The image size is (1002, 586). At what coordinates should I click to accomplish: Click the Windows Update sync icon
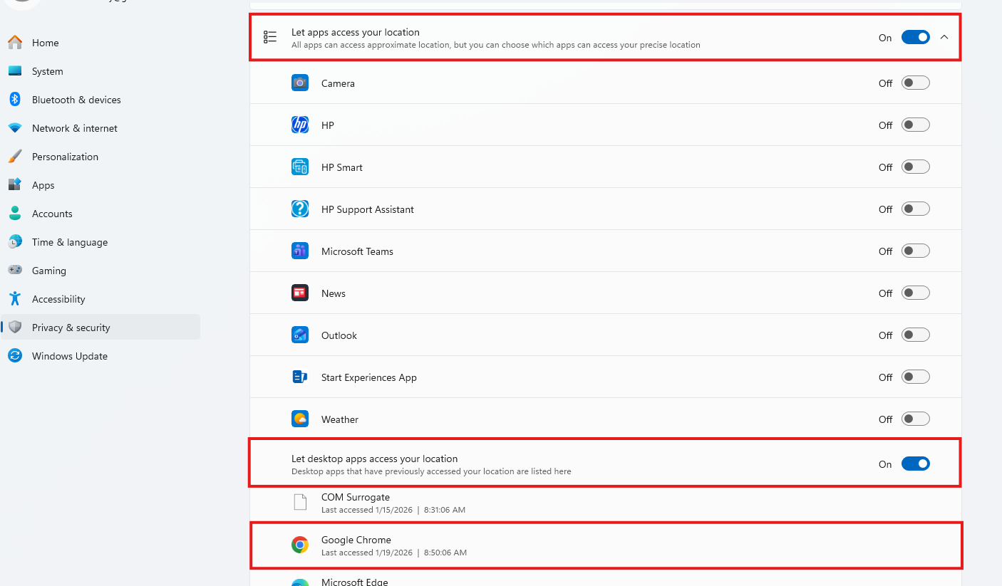tap(15, 356)
